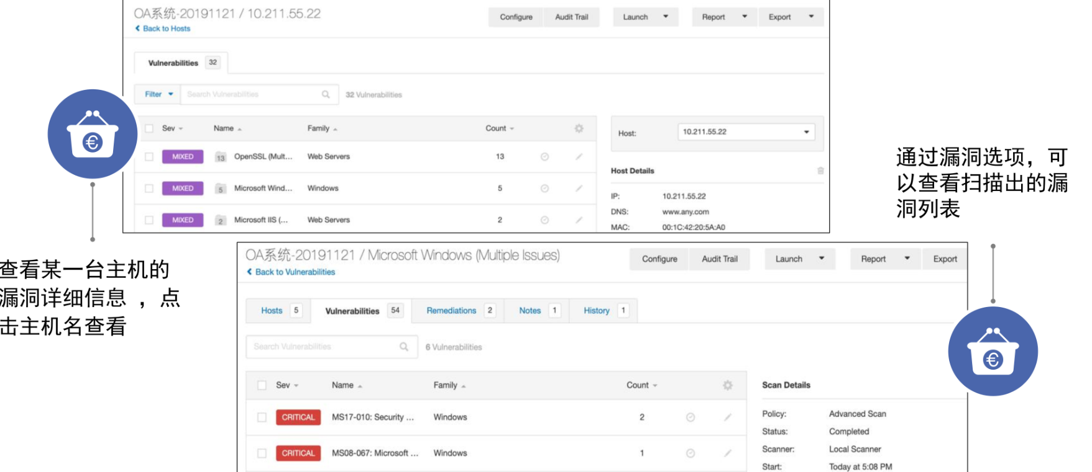Click the circle check icon in MS08-067 row
Screen dimensions: 1092x472
pos(691,453)
